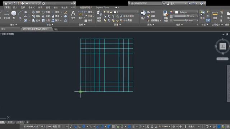Screen dimensions: 230x129
Task: Open the layer name dropdown showing 0
Action: [121, 12]
